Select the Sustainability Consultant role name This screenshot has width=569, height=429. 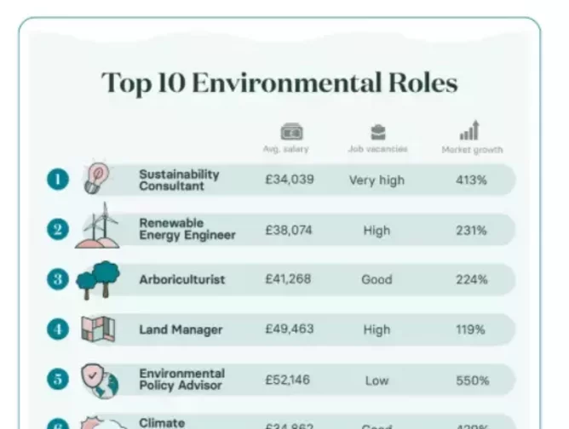coord(179,180)
